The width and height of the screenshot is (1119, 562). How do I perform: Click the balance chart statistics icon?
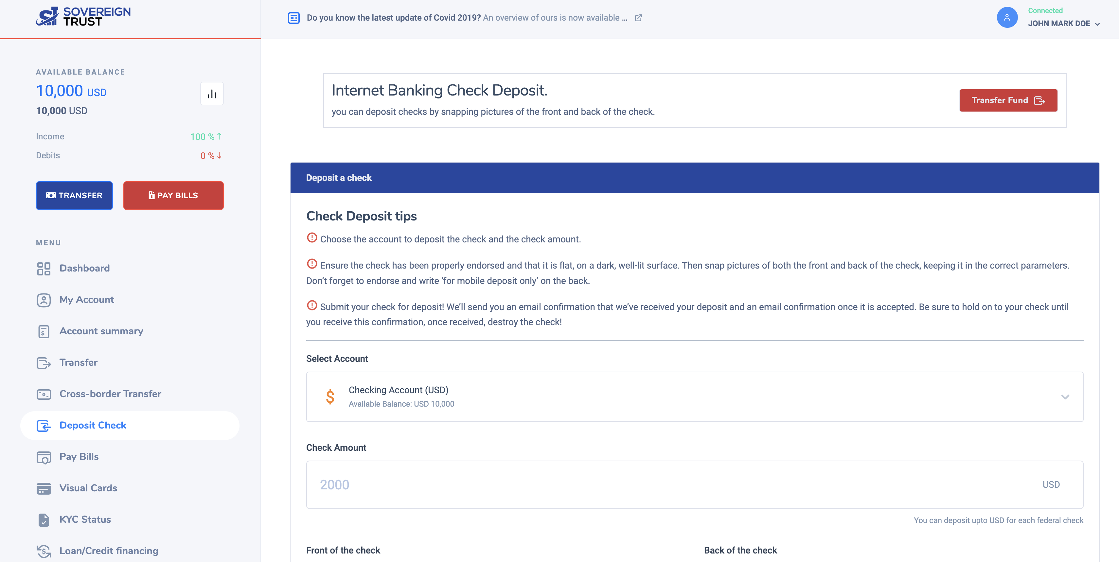(212, 94)
